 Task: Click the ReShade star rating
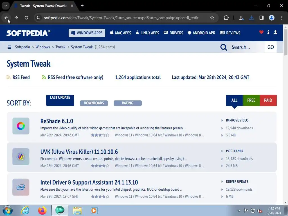[100, 135]
